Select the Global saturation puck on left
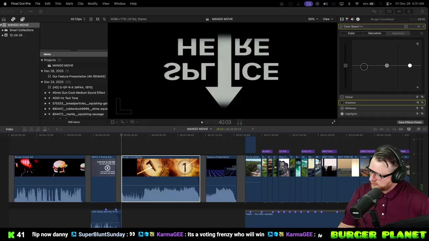Screen dimensions: 429x241 click(346, 66)
